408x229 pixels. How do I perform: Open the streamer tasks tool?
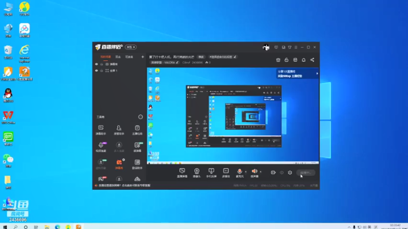point(137,130)
